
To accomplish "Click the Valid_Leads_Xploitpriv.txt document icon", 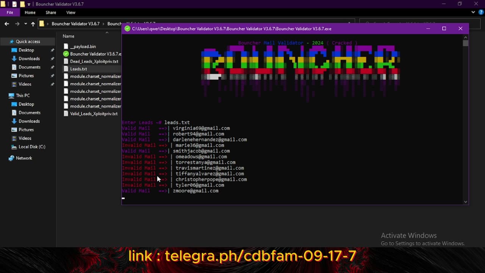I will click(x=66, y=114).
